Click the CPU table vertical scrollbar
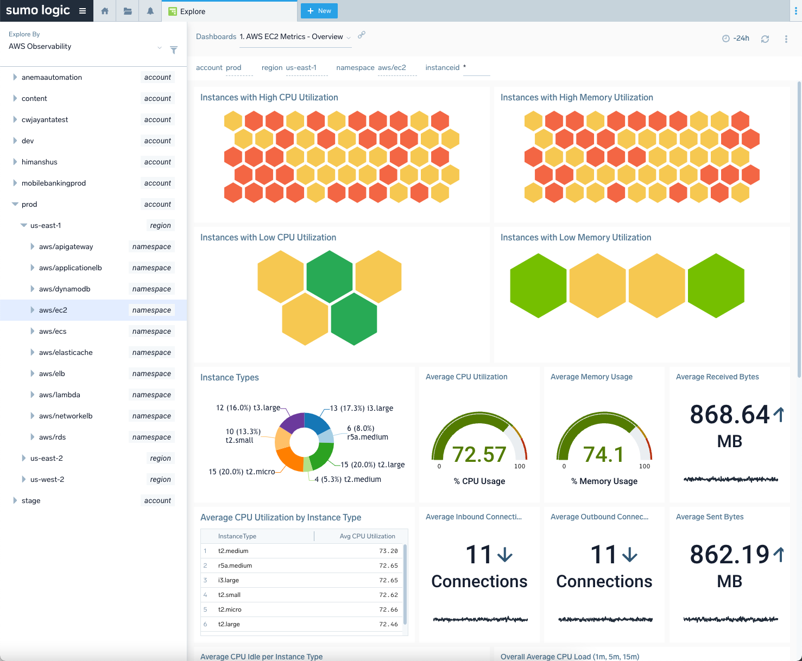Screen dimensions: 802x661 click(x=405, y=584)
